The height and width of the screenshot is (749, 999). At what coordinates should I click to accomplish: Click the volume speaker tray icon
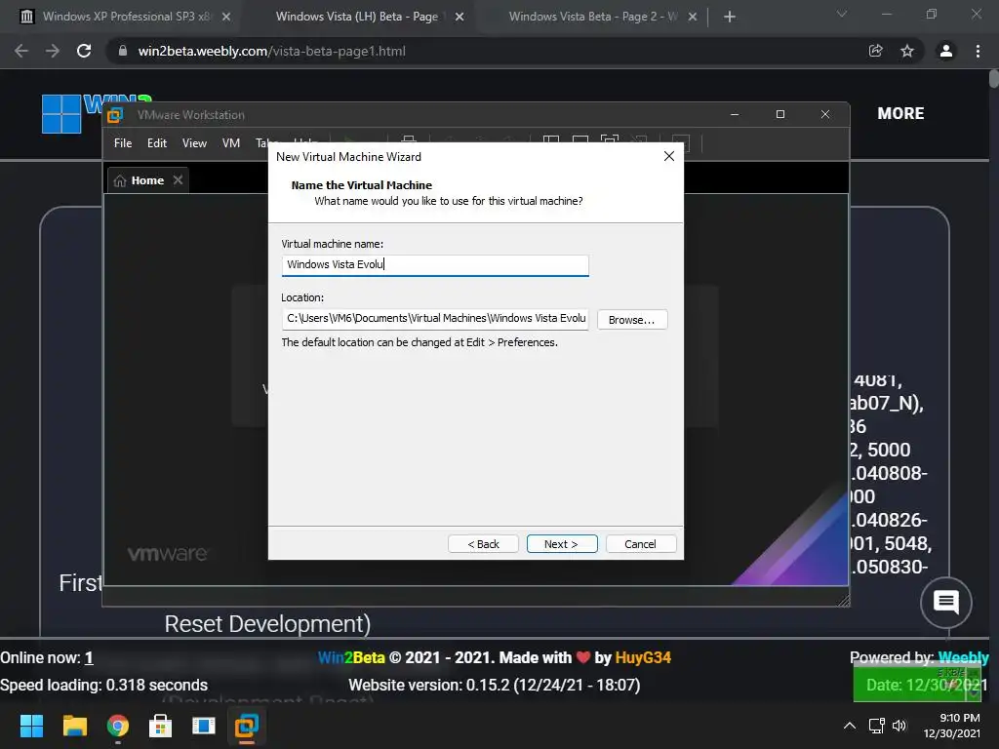point(899,726)
